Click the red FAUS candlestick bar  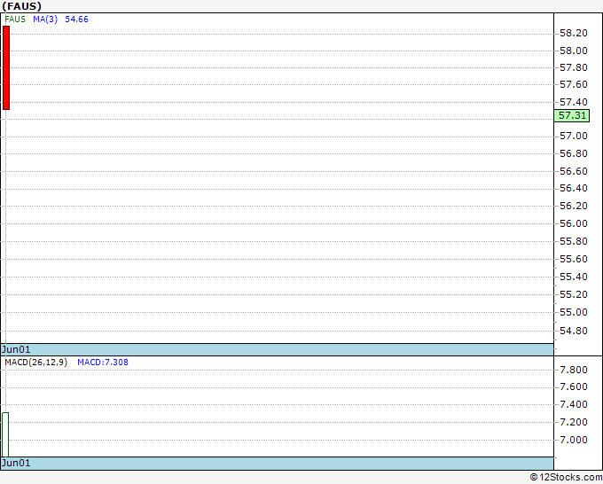point(6,67)
